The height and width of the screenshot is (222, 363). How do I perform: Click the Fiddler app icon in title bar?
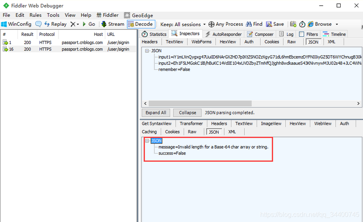pos(6,6)
